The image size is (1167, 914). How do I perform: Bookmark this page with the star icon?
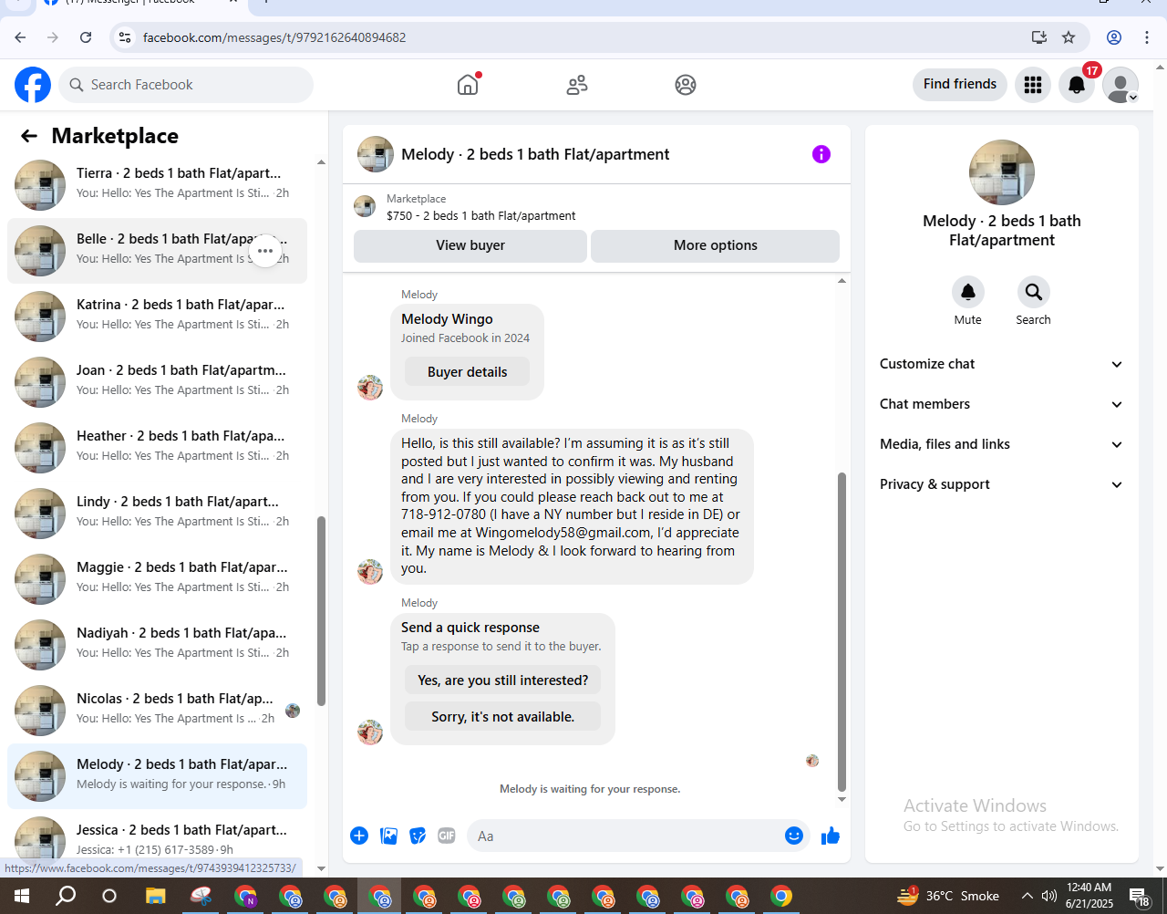click(1069, 37)
